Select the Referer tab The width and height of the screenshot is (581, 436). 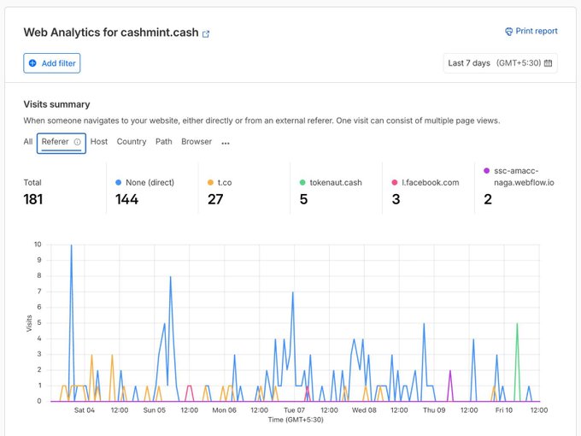pos(62,143)
